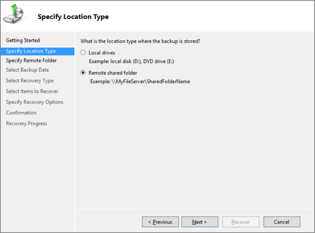Image resolution: width=315 pixels, height=233 pixels.
Task: Click Next to continue the wizard
Action: [199, 222]
